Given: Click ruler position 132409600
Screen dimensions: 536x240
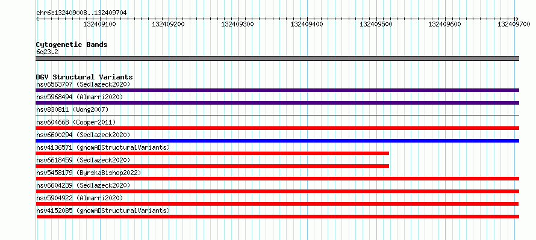Looking at the screenshot, I should tap(444, 24).
